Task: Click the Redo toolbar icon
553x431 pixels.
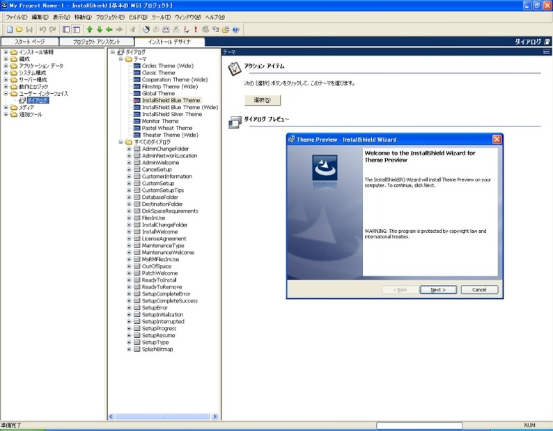Action: point(52,30)
